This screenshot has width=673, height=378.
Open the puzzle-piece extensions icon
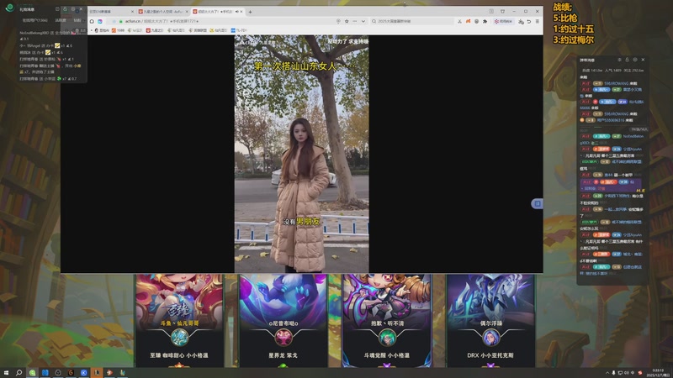pos(485,21)
